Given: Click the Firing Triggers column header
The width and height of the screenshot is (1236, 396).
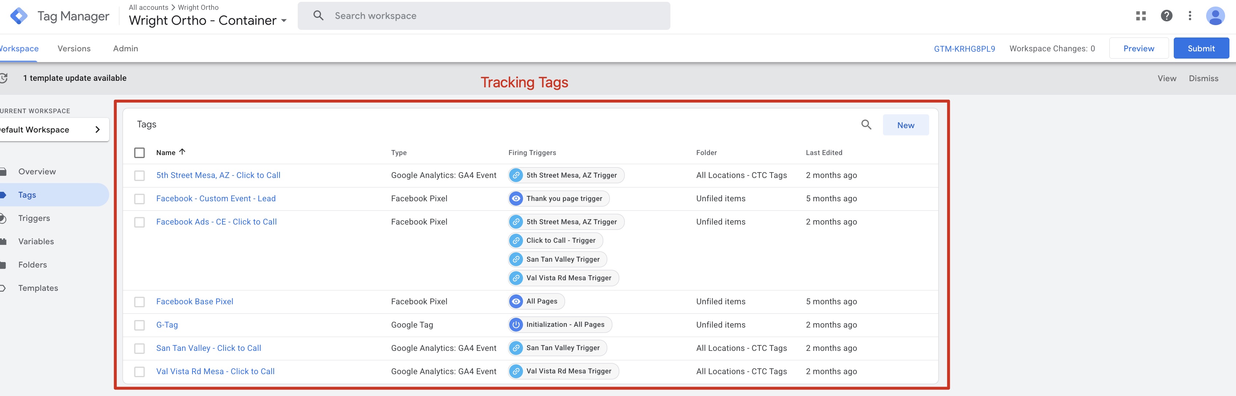Looking at the screenshot, I should [x=532, y=153].
